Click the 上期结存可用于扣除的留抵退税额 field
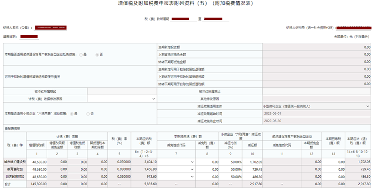The width and height of the screenshot is (373, 189). (317, 77)
